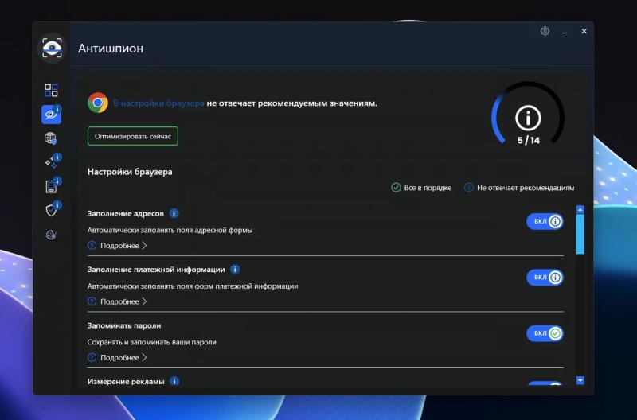This screenshot has height=420, width=637.
Task: Minimize the Antispy window
Action: coord(565,32)
